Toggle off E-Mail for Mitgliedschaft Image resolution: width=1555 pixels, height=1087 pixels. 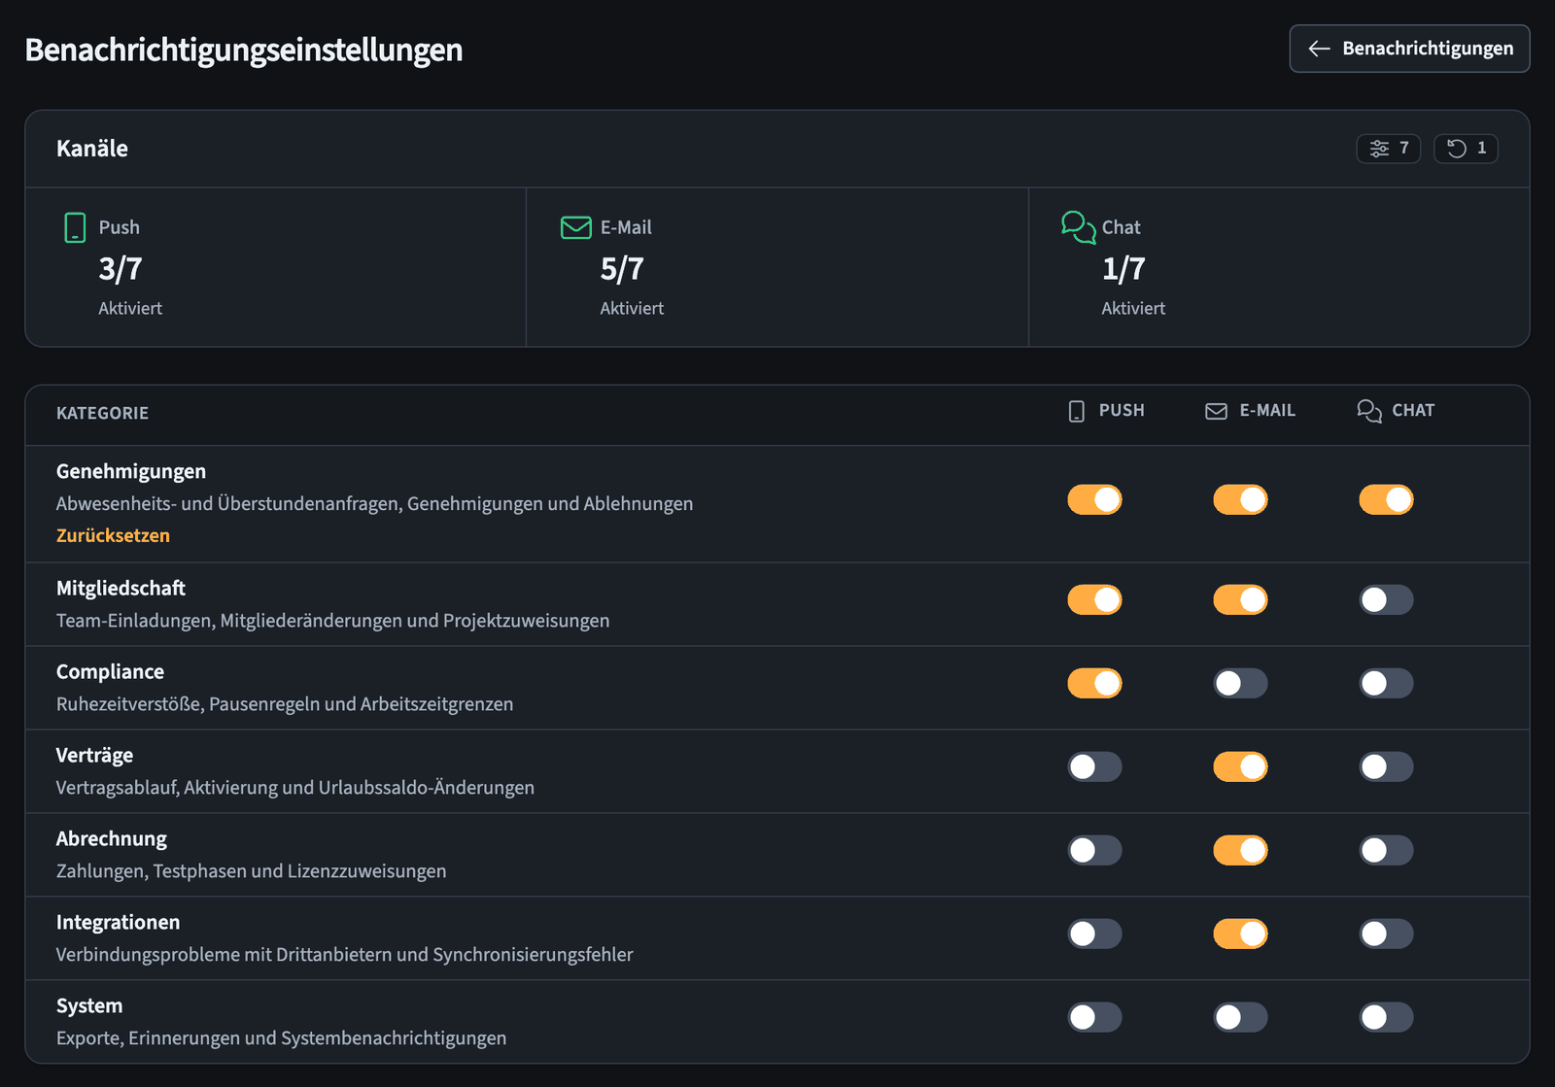(x=1241, y=599)
